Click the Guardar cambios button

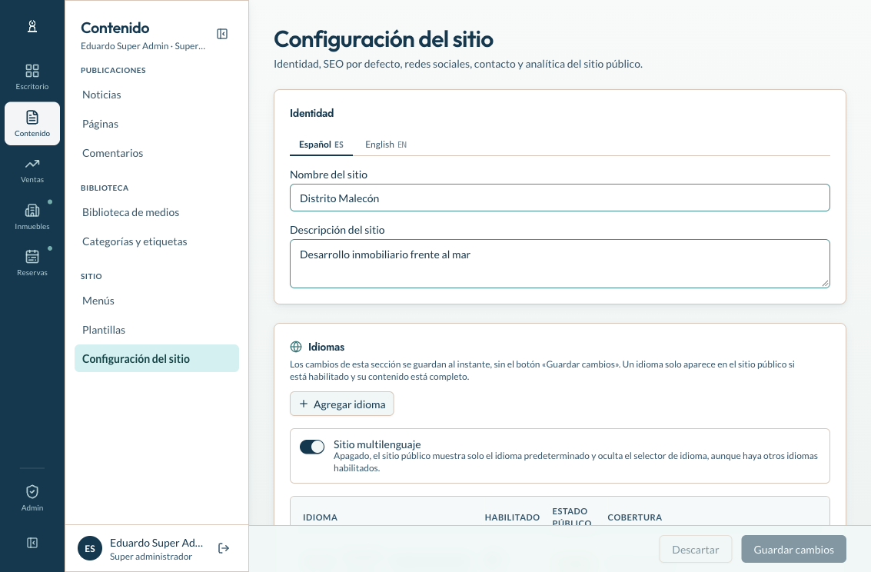tap(794, 549)
